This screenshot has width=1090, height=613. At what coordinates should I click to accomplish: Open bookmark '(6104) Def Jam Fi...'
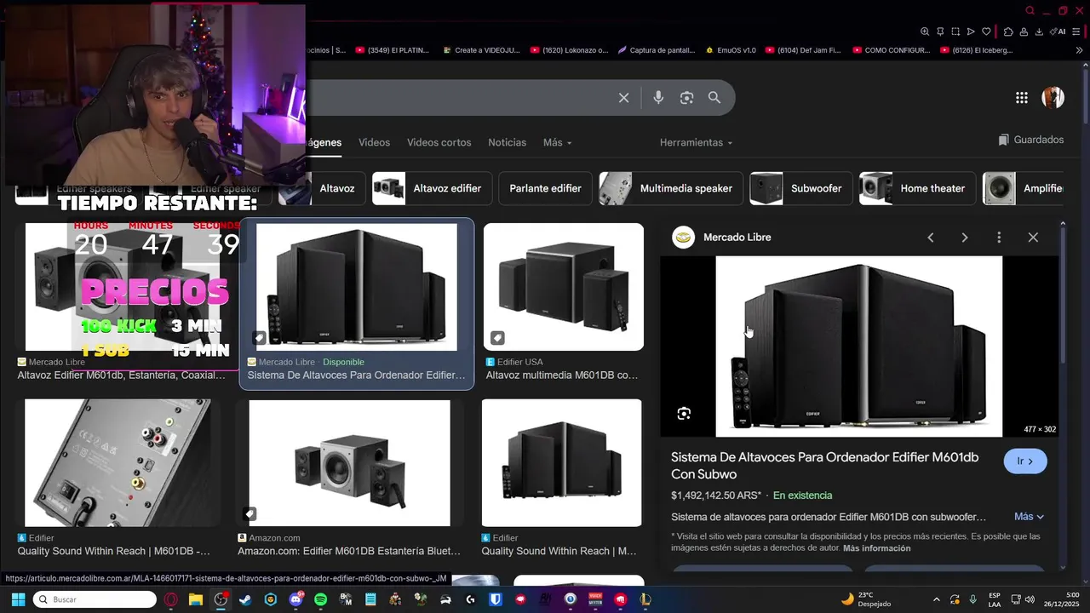(x=803, y=50)
